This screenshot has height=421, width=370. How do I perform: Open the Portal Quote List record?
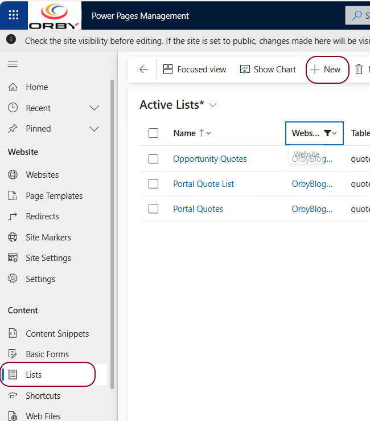pos(203,184)
